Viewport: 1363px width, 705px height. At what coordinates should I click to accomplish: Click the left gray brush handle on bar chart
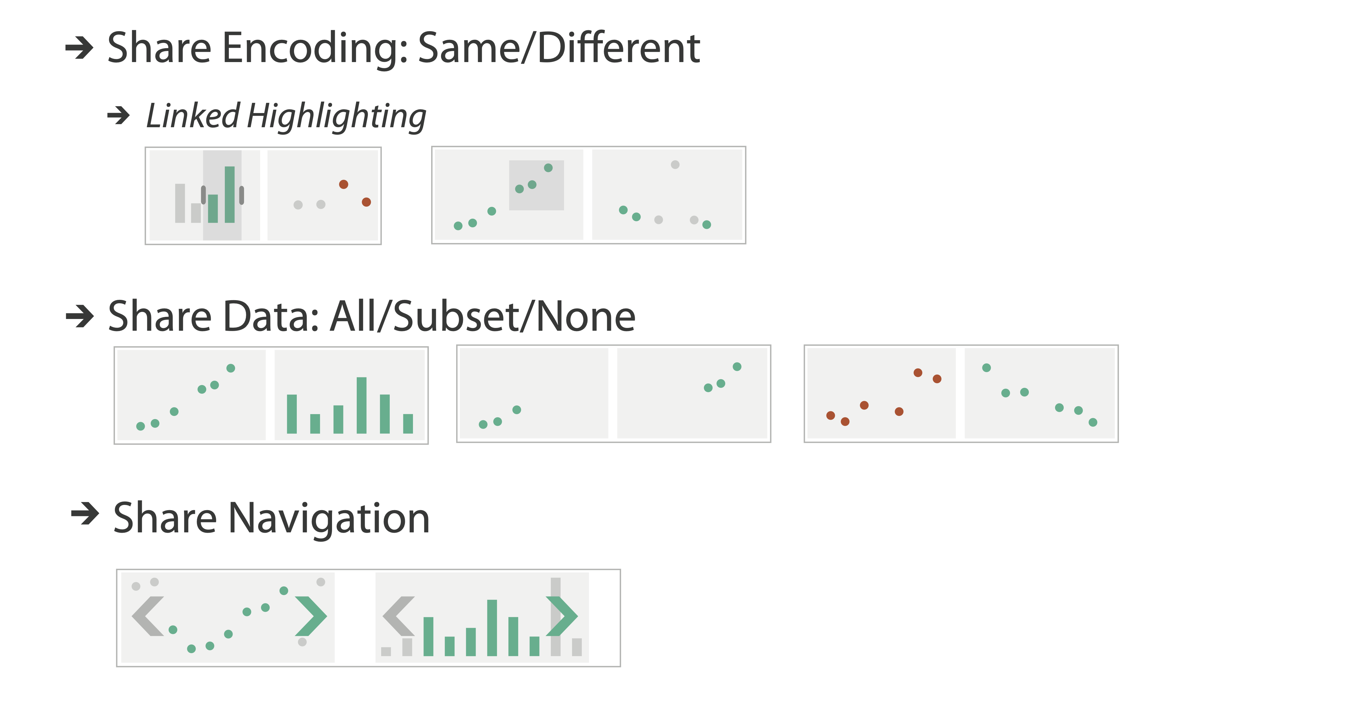203,195
